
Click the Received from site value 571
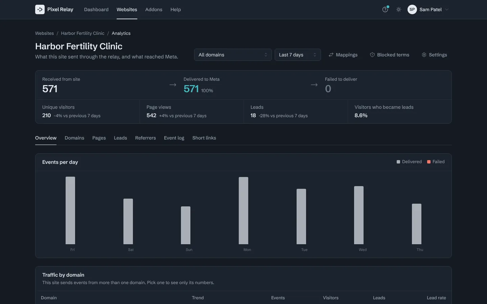[50, 89]
